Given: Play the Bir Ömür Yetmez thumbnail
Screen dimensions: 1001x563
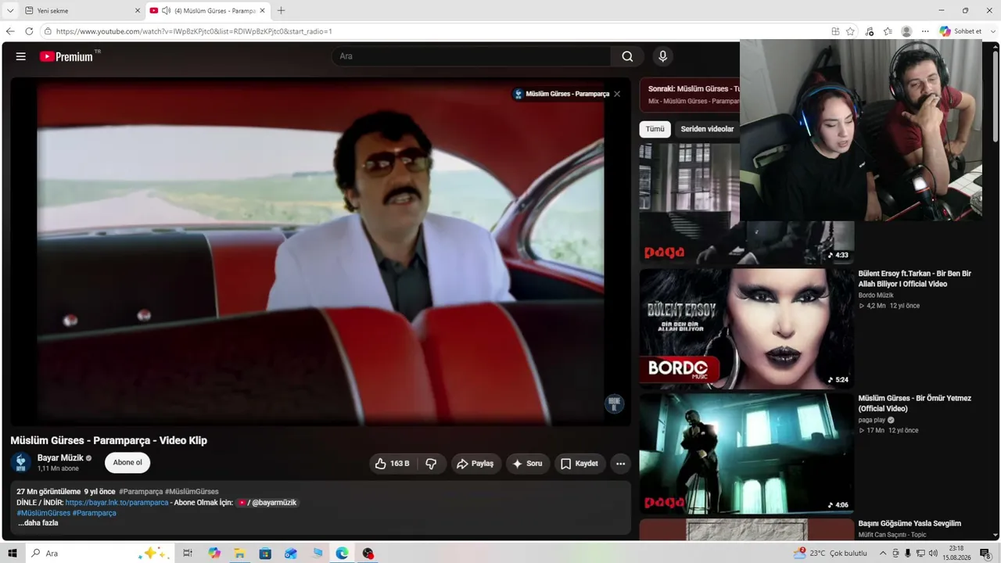Looking at the screenshot, I should click(746, 454).
